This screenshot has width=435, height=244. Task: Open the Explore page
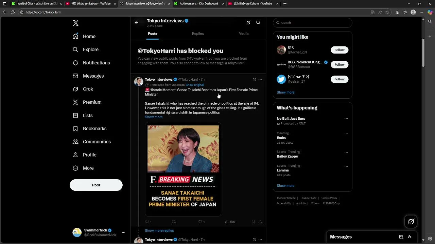(x=86, y=49)
